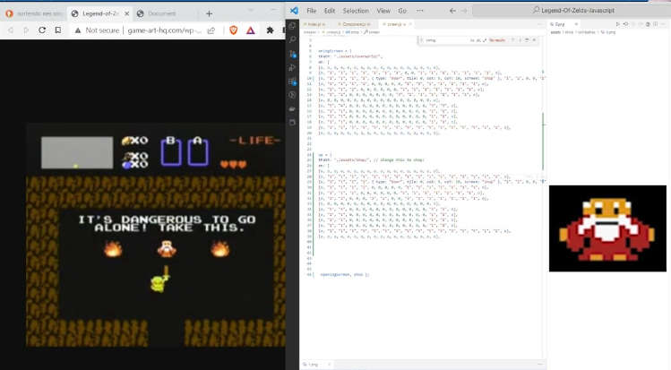Screen dimensions: 671x370
Task: Click the A item slot in the game HUD
Action: [198, 151]
